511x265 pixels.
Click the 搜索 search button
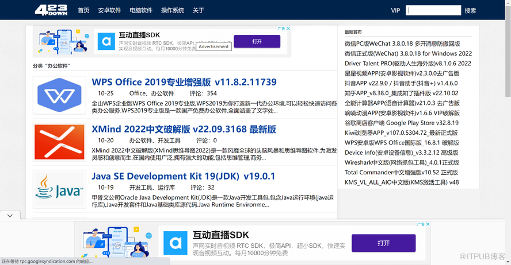pos(470,11)
